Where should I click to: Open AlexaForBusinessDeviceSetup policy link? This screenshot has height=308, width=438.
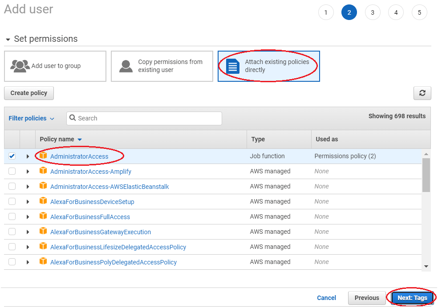point(92,202)
